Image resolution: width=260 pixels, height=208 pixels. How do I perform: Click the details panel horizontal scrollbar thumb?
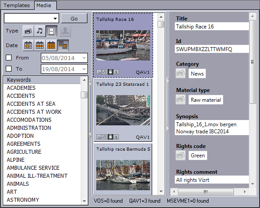pos(205,192)
